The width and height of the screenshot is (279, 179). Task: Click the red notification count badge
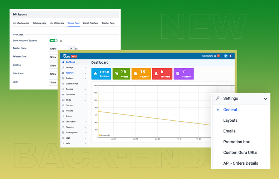[x=218, y=56]
